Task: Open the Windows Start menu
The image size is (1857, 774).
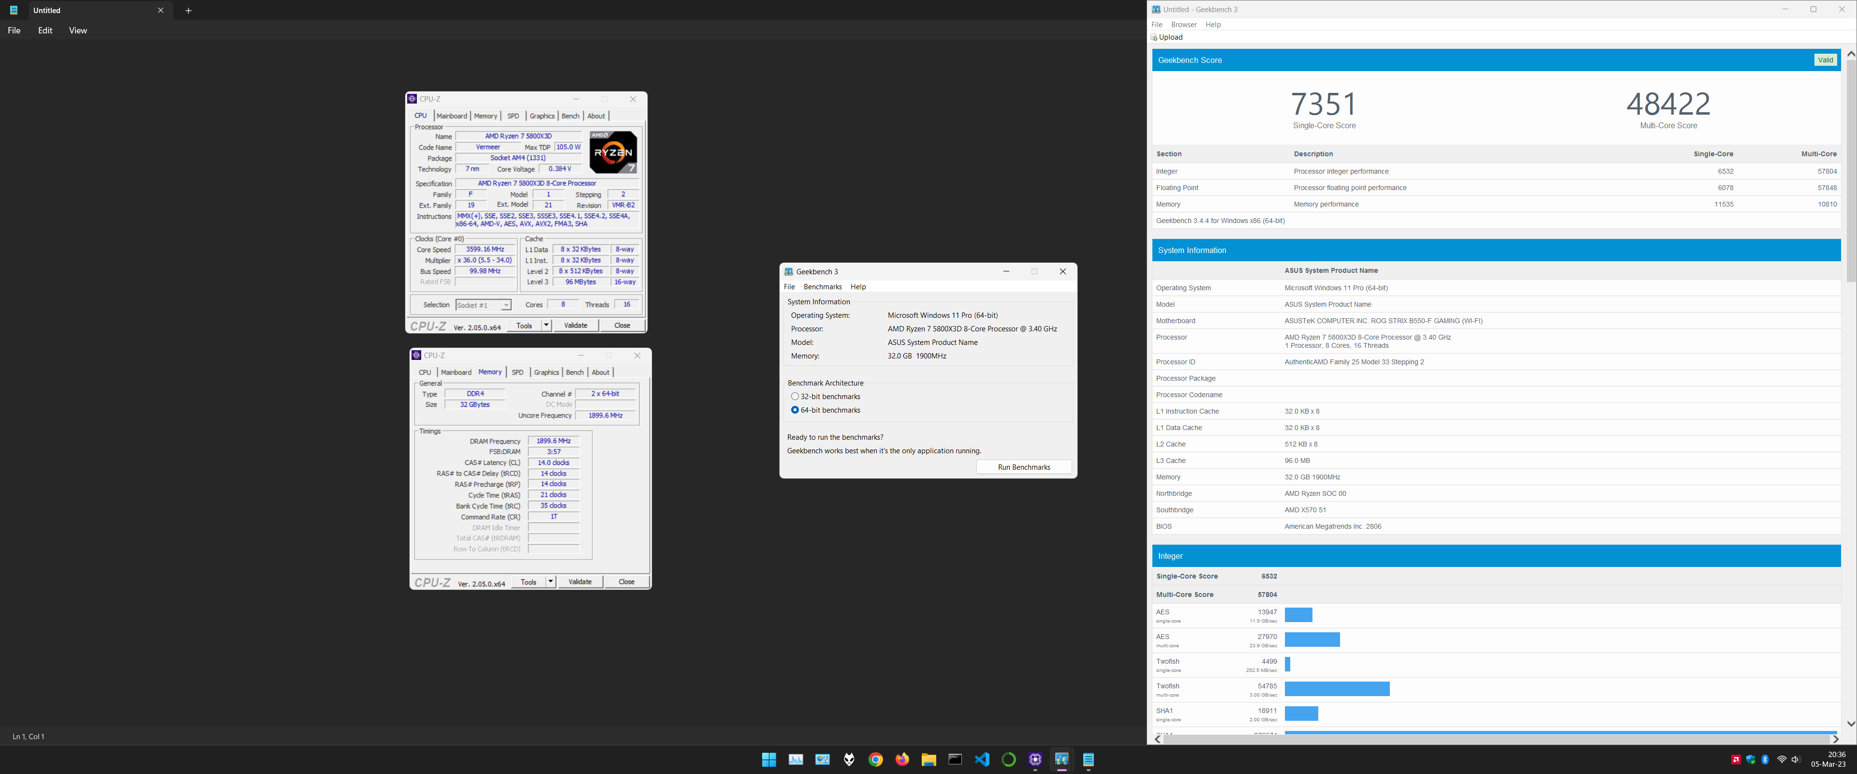Action: pos(769,759)
